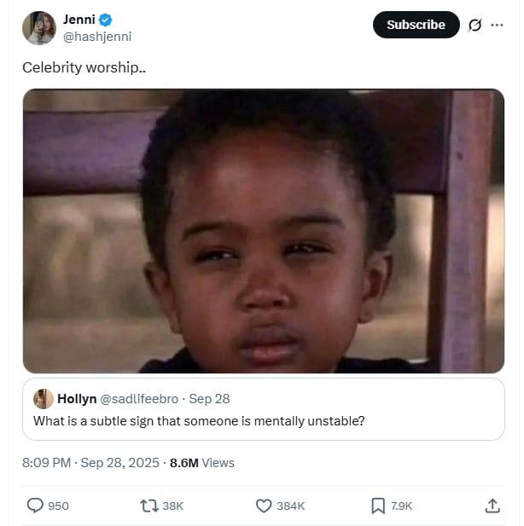This screenshot has height=526, width=524.
Task: Bookmark this post
Action: coord(378,506)
